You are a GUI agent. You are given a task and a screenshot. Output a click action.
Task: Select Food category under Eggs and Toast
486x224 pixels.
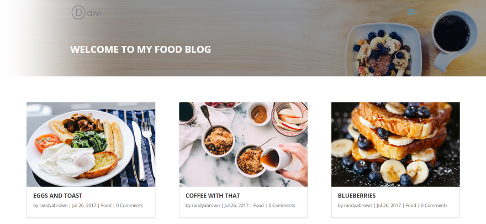[106, 205]
